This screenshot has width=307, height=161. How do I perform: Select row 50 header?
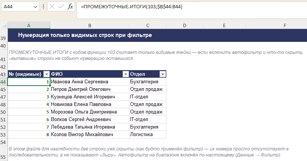click(3, 112)
